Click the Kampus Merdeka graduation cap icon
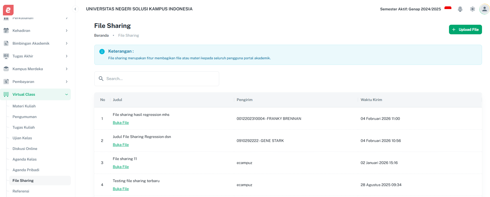Viewport: 490px width, 197px height. (6, 69)
